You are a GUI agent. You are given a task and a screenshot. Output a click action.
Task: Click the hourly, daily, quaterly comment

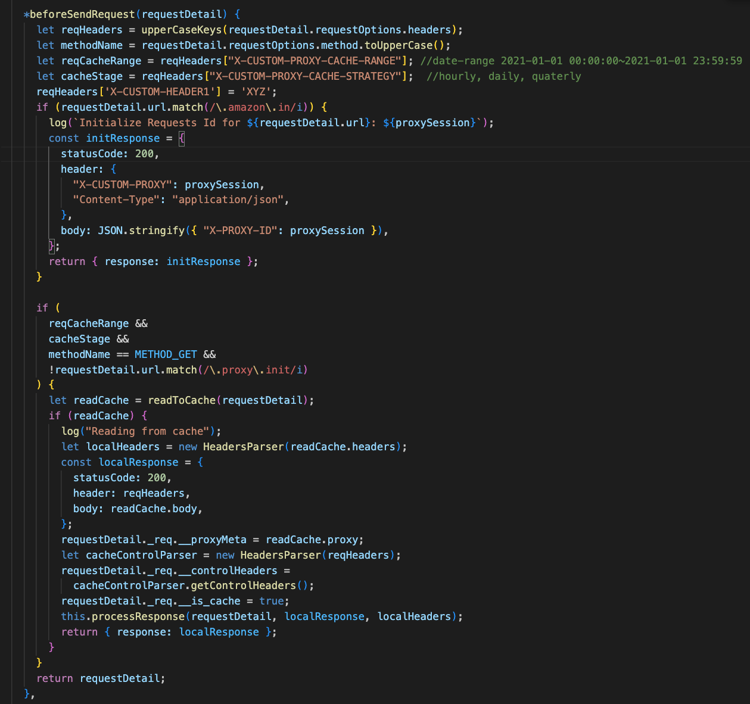[503, 76]
